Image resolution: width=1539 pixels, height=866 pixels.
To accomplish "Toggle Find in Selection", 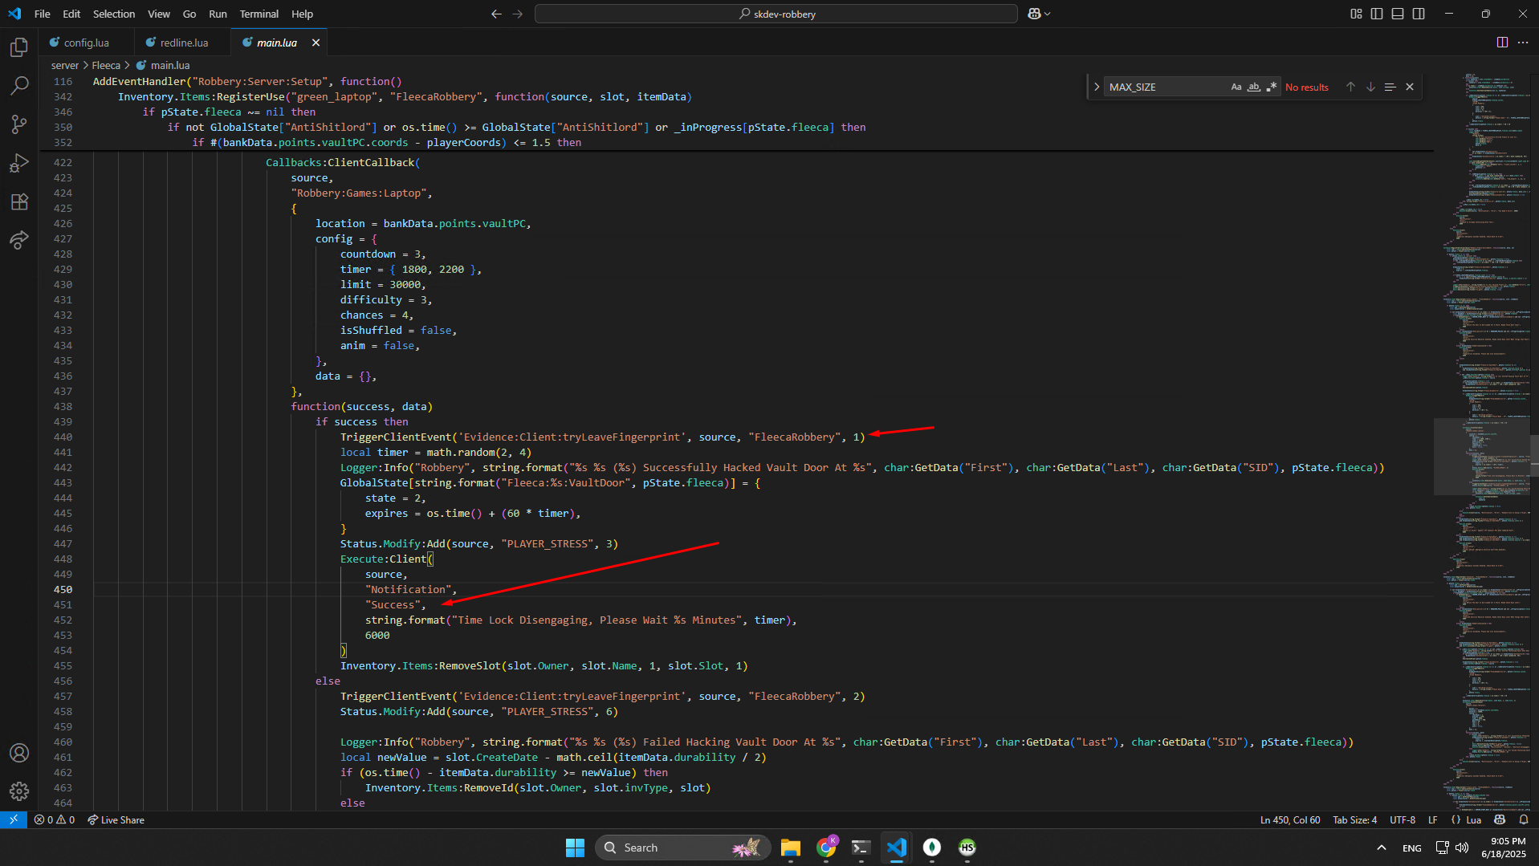I will [x=1390, y=87].
